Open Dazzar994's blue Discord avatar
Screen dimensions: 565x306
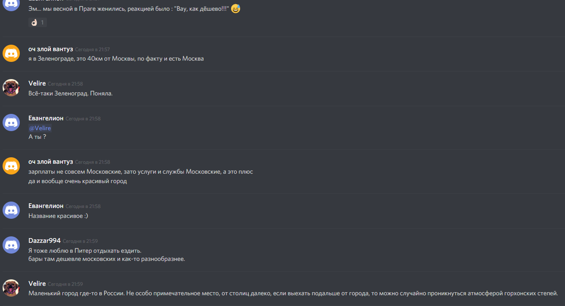[11, 245]
